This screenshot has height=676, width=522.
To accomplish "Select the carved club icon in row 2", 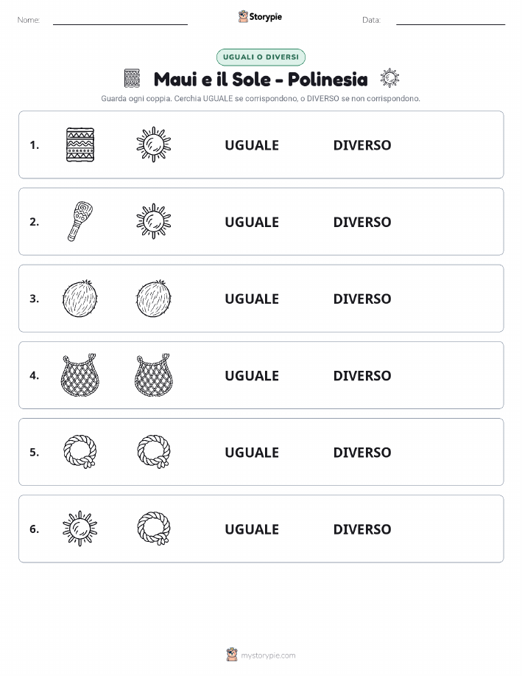I will 80,221.
